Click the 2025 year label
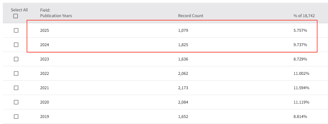 pyautogui.click(x=44, y=30)
